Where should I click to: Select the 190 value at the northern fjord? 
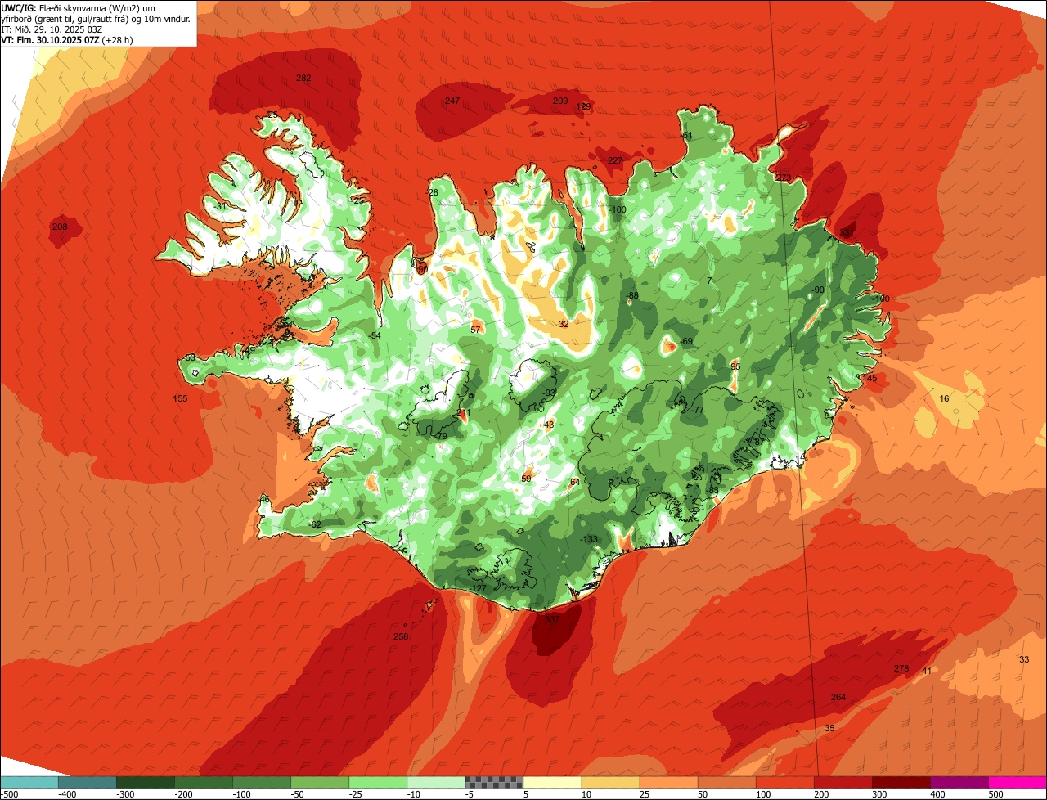[x=421, y=268]
